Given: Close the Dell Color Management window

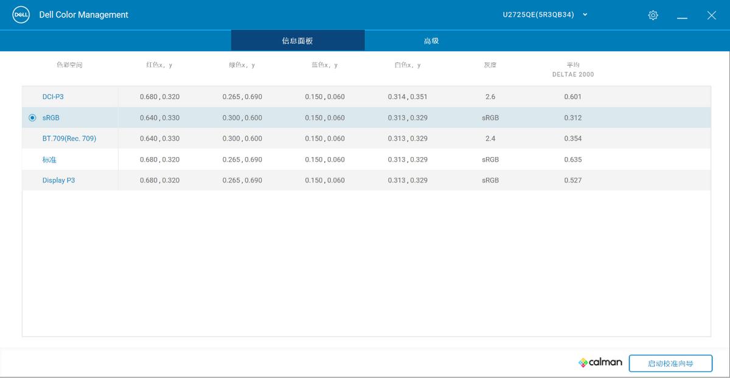Looking at the screenshot, I should [711, 15].
